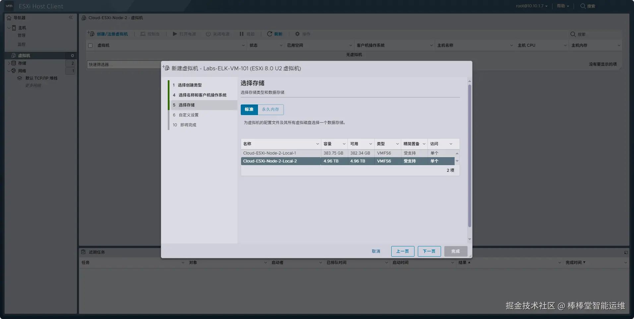Open the 主机 CPU column dropdown
This screenshot has height=319, width=634.
(565, 45)
